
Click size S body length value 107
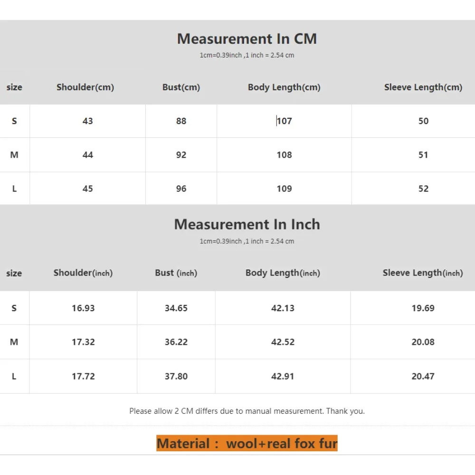pos(284,121)
